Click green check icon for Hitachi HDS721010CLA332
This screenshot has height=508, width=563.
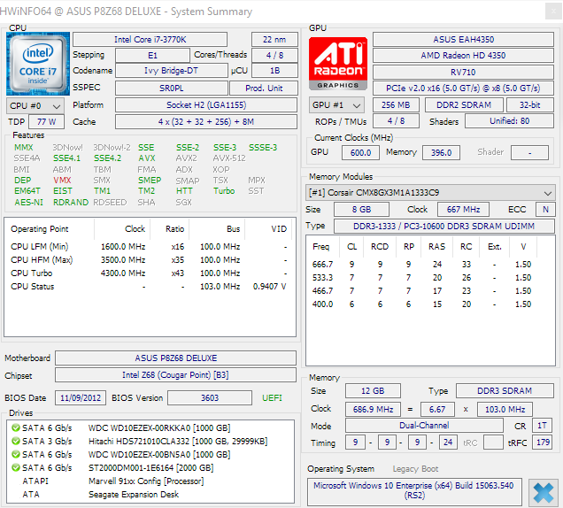(x=15, y=441)
